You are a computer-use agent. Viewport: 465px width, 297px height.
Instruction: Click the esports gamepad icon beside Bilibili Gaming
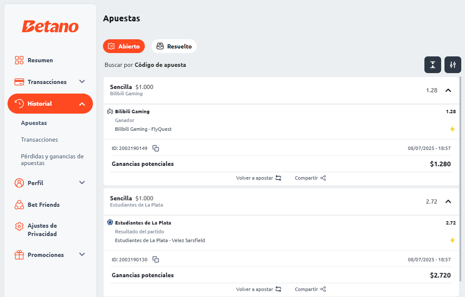point(110,112)
